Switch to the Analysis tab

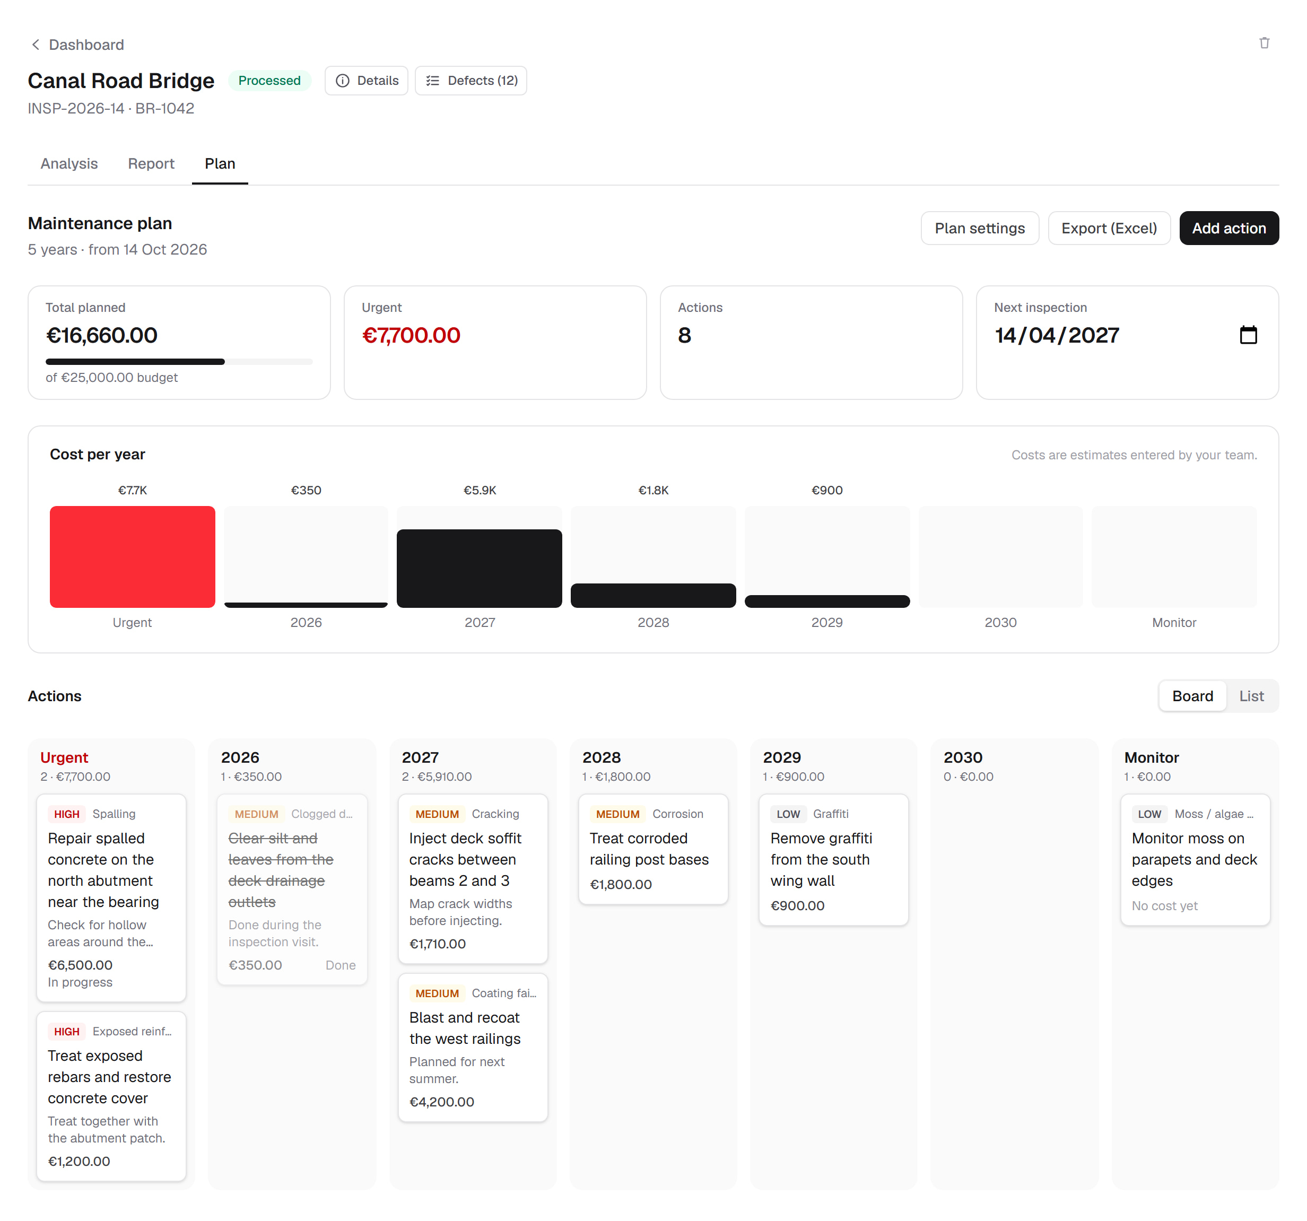tap(69, 163)
